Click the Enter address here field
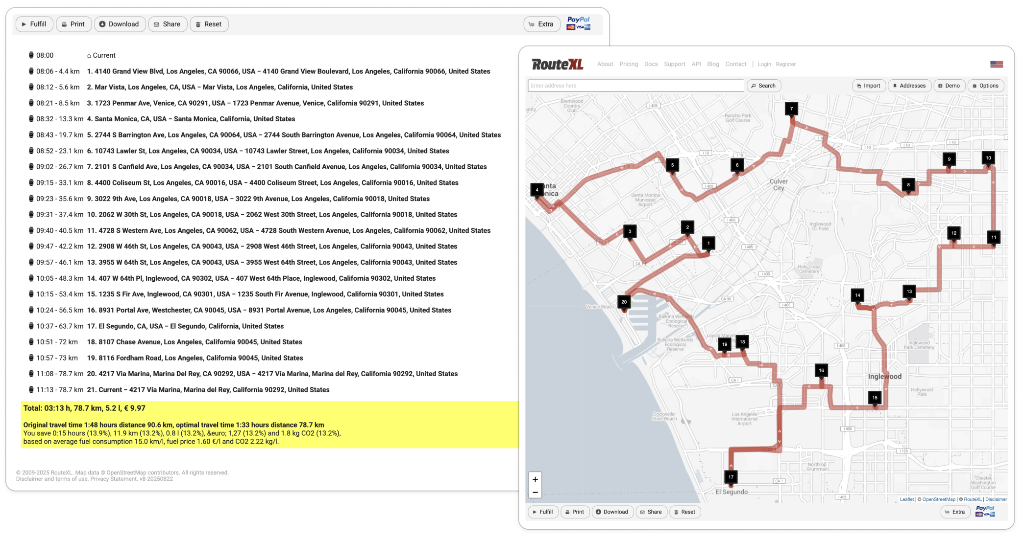The height and width of the screenshot is (540, 1024). tap(635, 86)
